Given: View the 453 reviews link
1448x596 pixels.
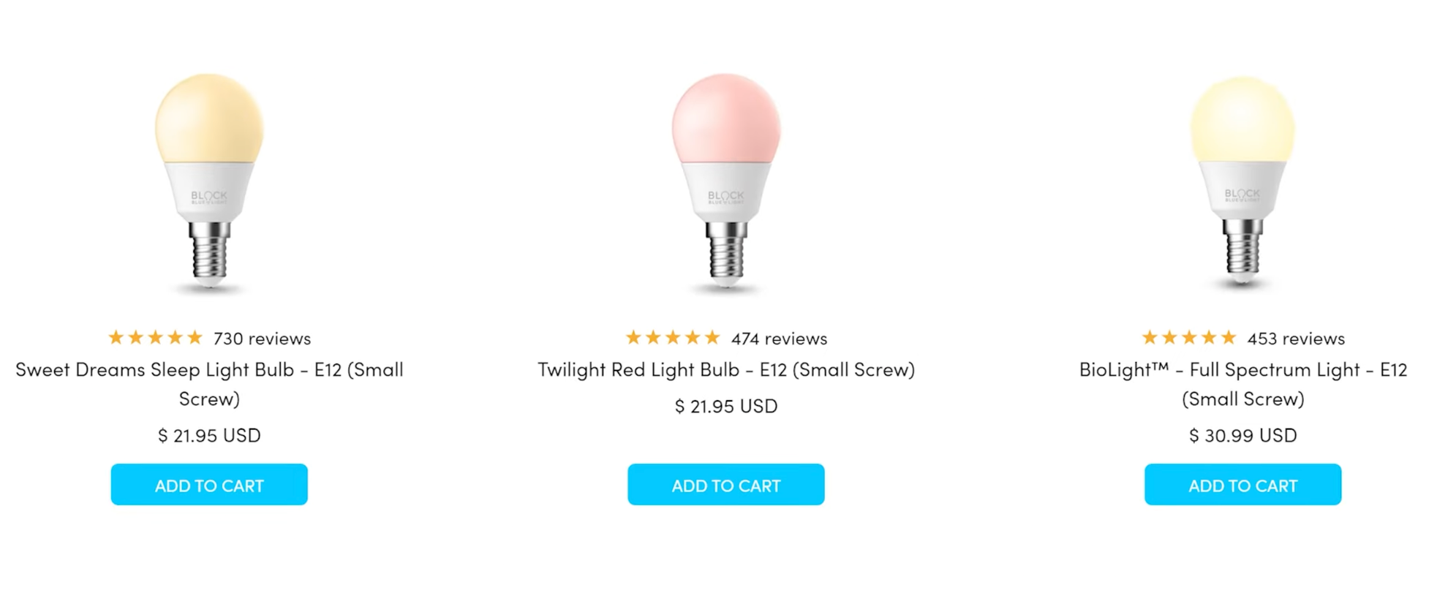Looking at the screenshot, I should (x=1296, y=339).
